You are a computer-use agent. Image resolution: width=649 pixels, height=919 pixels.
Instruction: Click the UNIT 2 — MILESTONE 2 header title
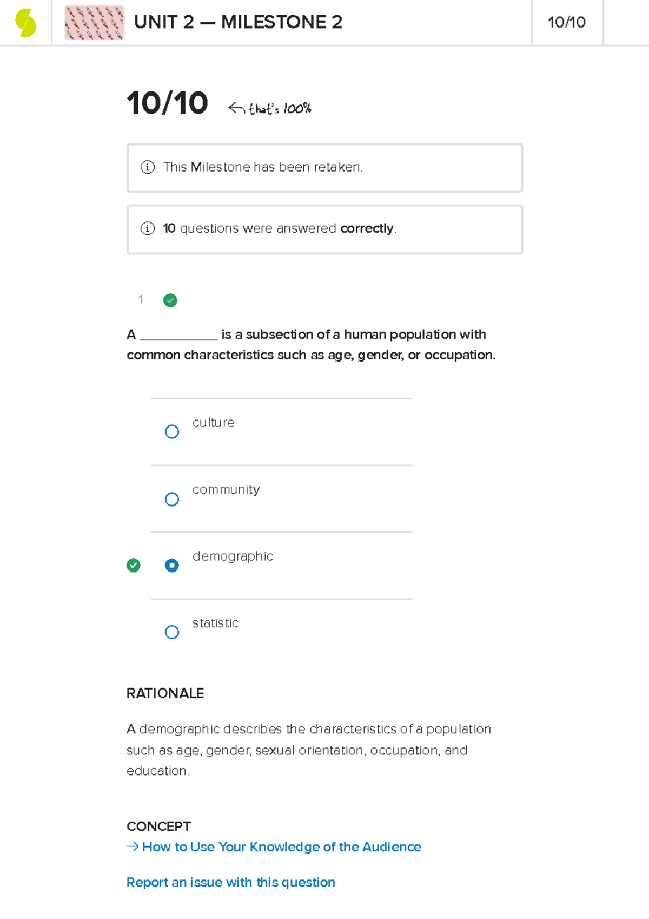pyautogui.click(x=238, y=22)
